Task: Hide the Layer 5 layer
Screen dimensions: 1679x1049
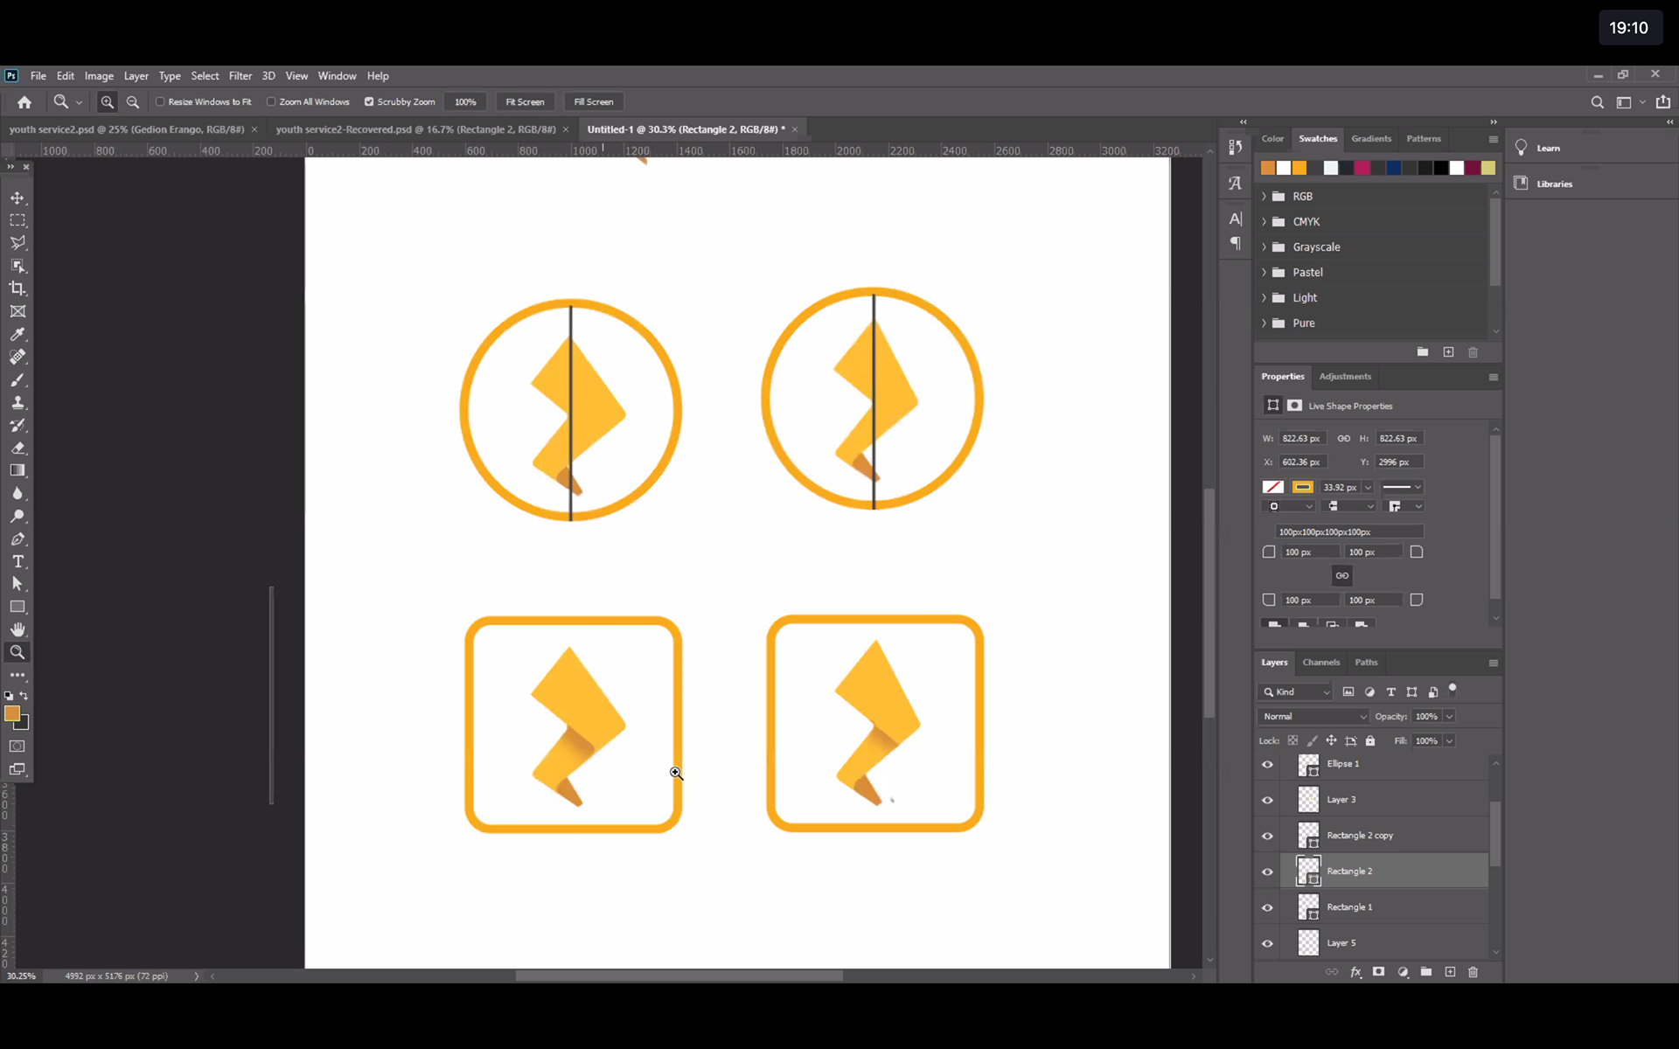Action: (x=1267, y=943)
